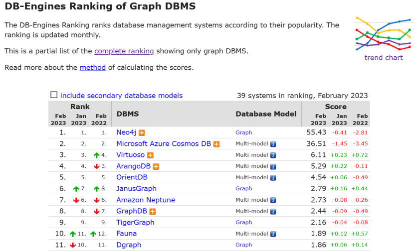
Task: Click the 39 systems in ranking, February 2023 text
Action: coord(302,96)
